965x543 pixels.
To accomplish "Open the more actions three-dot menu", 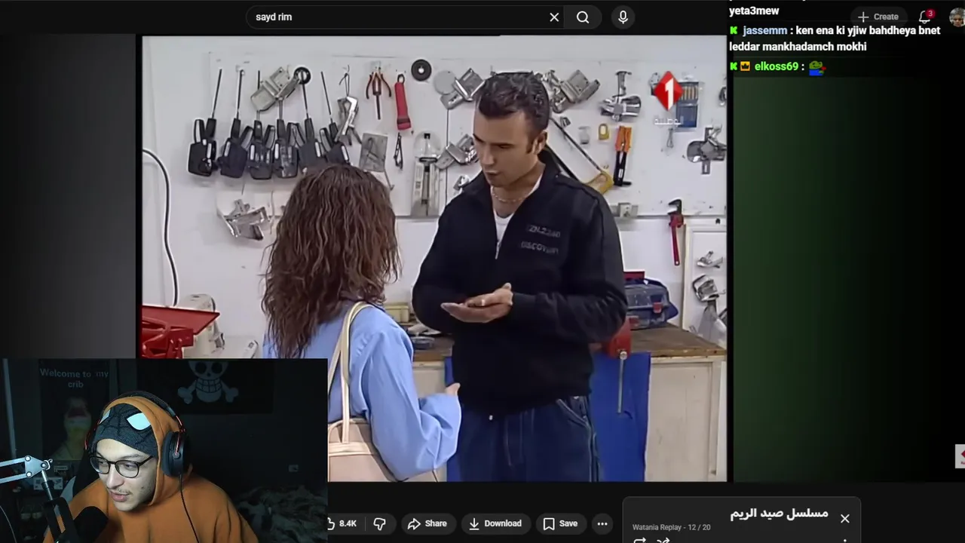I will (x=602, y=523).
